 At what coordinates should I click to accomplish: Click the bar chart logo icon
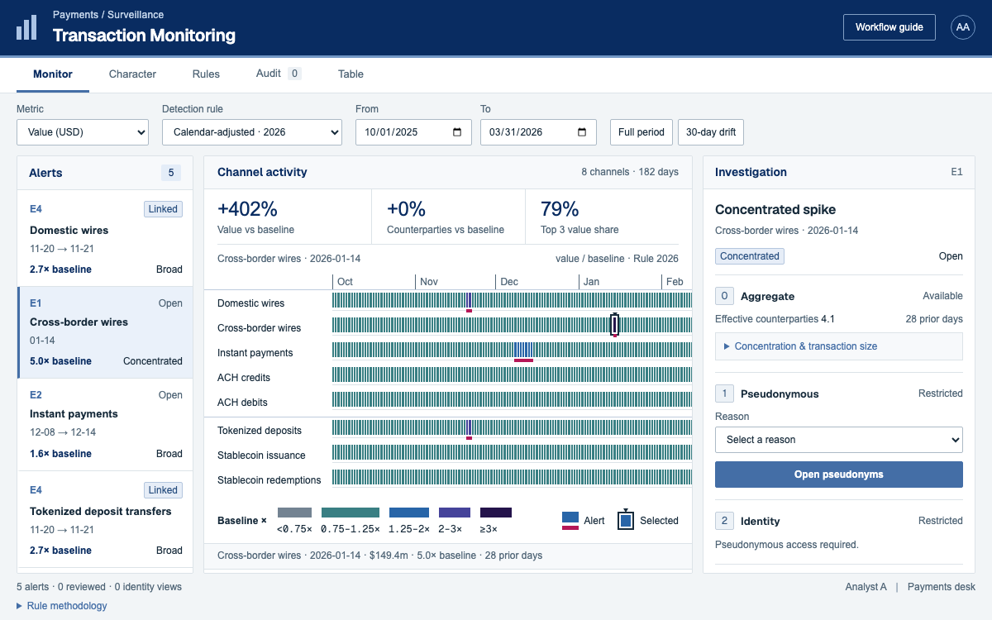click(26, 27)
